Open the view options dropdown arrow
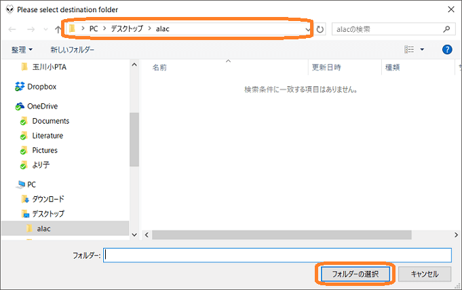 tap(422, 50)
